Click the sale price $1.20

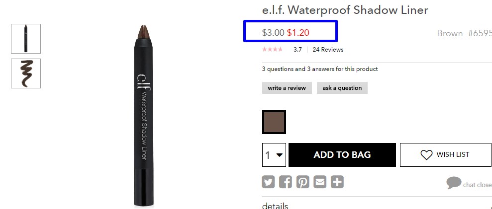click(x=298, y=32)
